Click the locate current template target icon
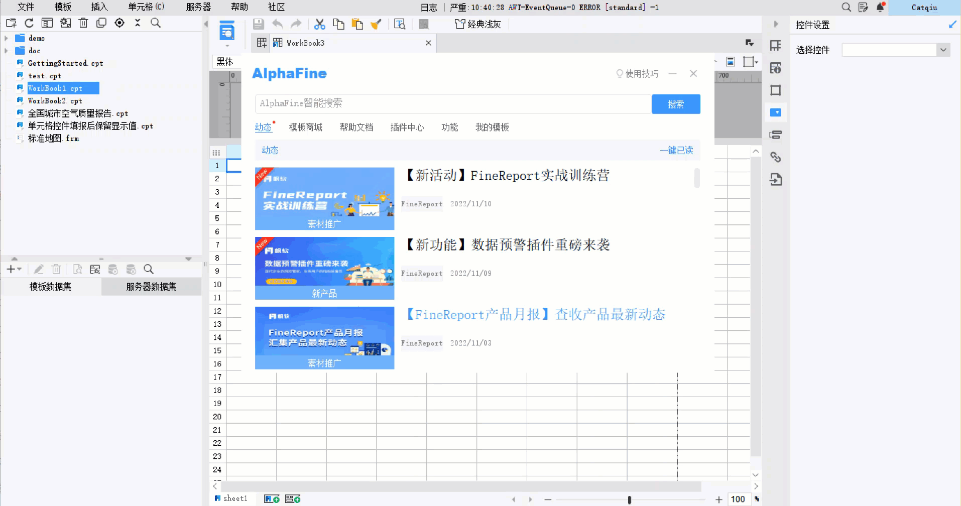961x506 pixels. (119, 23)
